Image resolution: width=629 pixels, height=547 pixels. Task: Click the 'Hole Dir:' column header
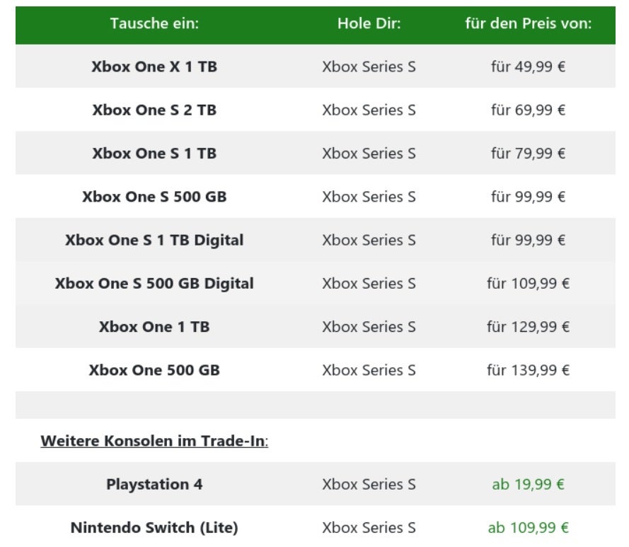click(x=369, y=23)
